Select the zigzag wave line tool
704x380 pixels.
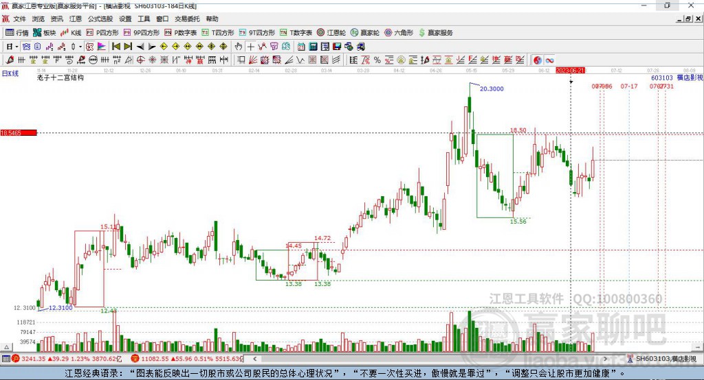300,60
